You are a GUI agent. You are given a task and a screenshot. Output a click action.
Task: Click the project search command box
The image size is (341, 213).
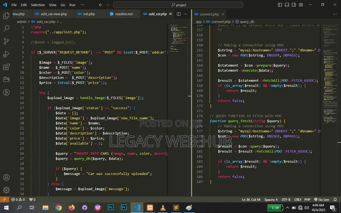(178, 5)
